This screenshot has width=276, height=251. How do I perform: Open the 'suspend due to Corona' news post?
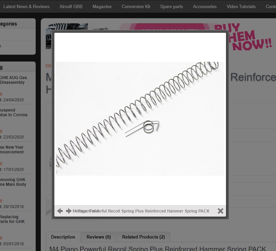tap(14, 112)
